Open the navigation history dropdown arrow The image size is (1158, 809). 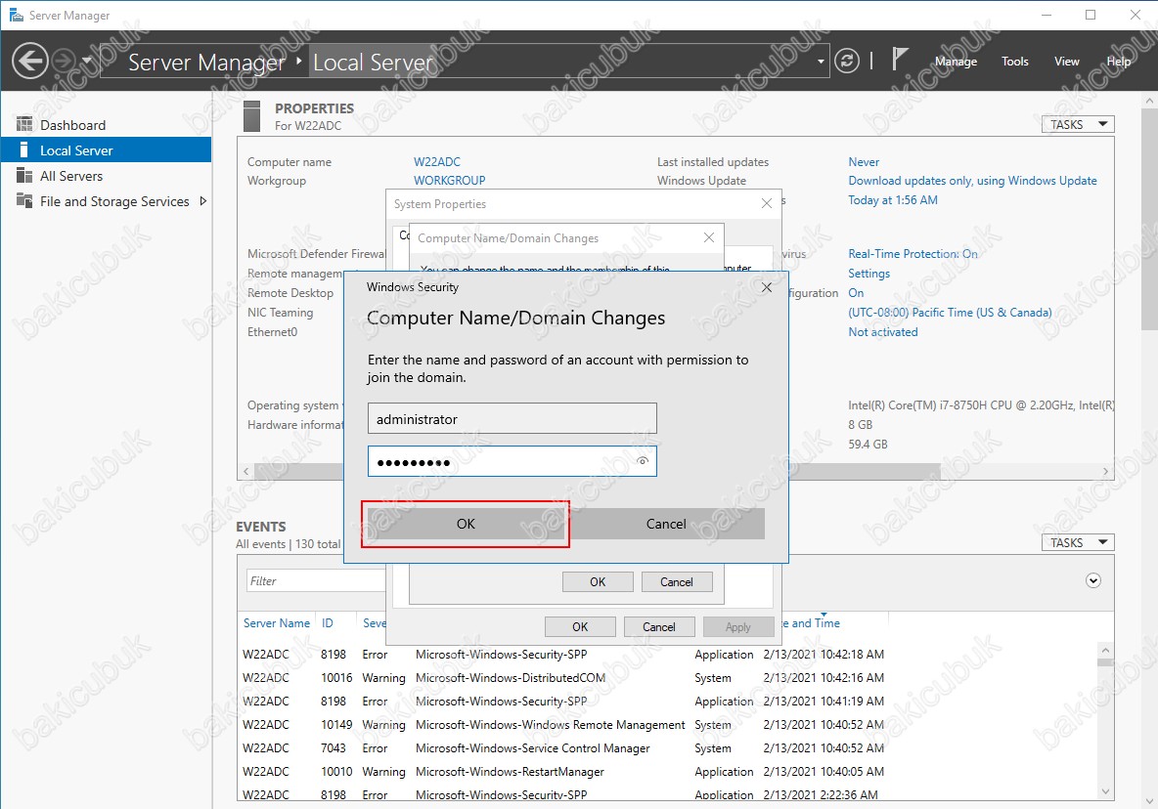(86, 61)
